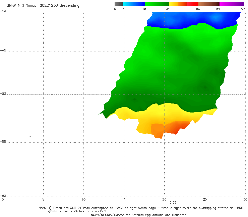This screenshot has width=248, height=217.
Task: Click the color bar label 18
Action: point(144,9)
